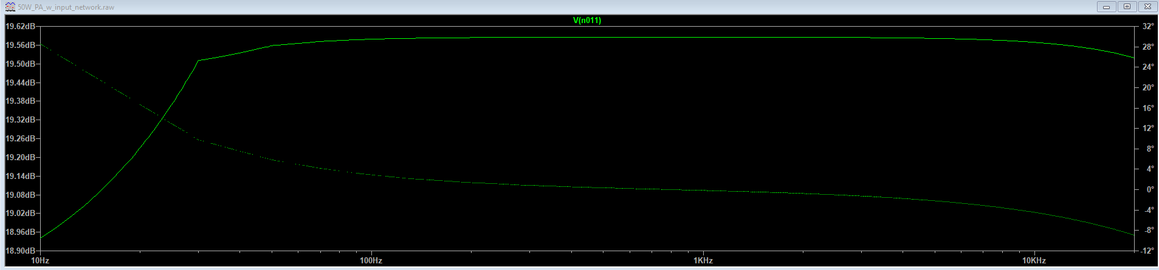Viewport: 1159px width, 270px height.
Task: Click the 24° phase axis label
Action: (x=1148, y=67)
